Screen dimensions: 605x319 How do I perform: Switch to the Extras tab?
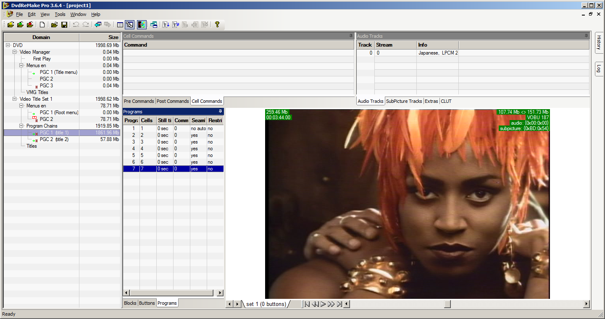(431, 101)
